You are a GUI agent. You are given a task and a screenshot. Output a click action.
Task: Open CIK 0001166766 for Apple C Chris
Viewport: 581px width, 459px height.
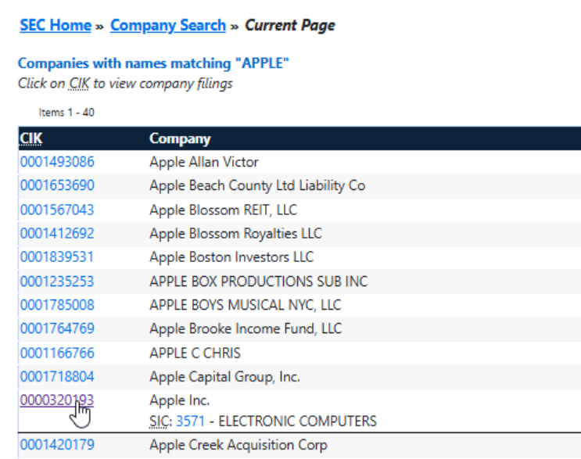[57, 353]
